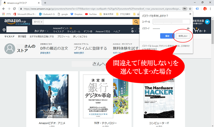Click the Amazon search text box
This screenshot has width=214, height=127.
(88, 22)
